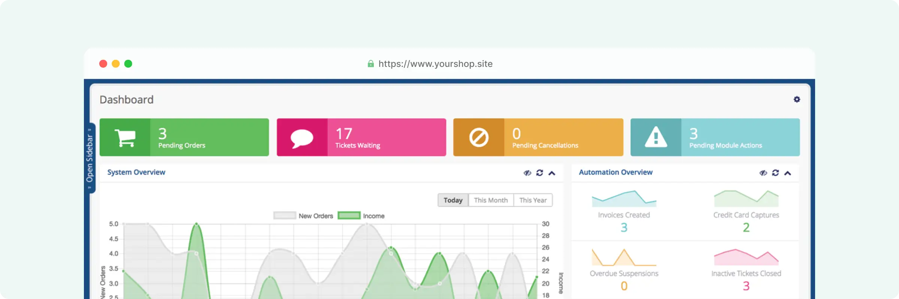The height and width of the screenshot is (299, 899).
Task: Hide the System Overview widget via eye icon
Action: click(x=527, y=173)
